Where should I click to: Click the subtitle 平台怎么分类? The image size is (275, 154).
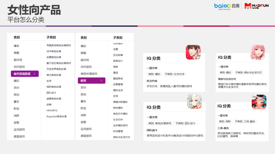[26, 20]
